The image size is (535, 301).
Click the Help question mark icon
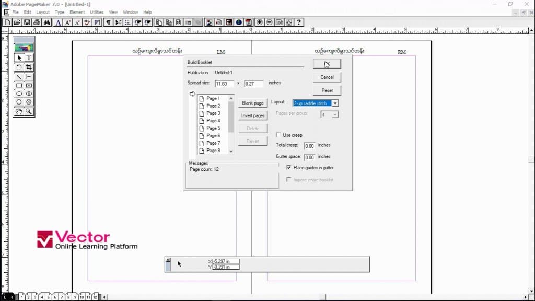[x=299, y=22]
